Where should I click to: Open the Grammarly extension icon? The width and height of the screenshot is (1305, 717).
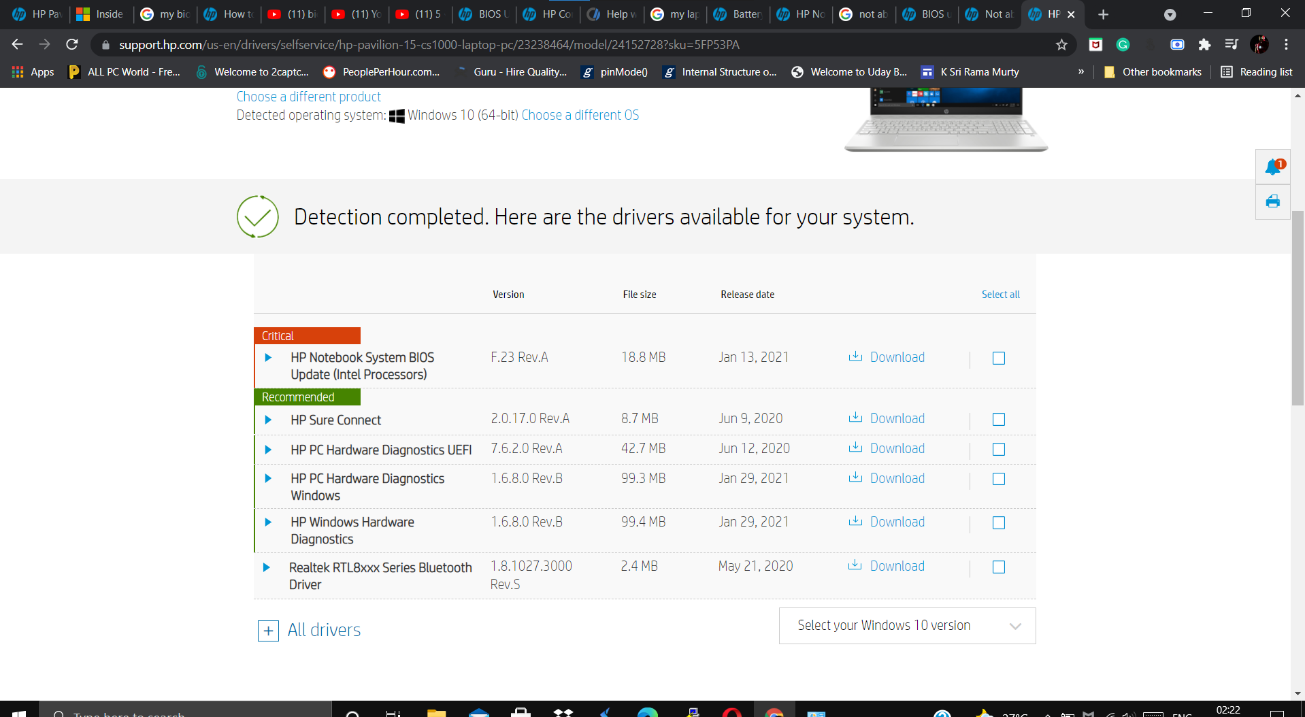[x=1123, y=45]
